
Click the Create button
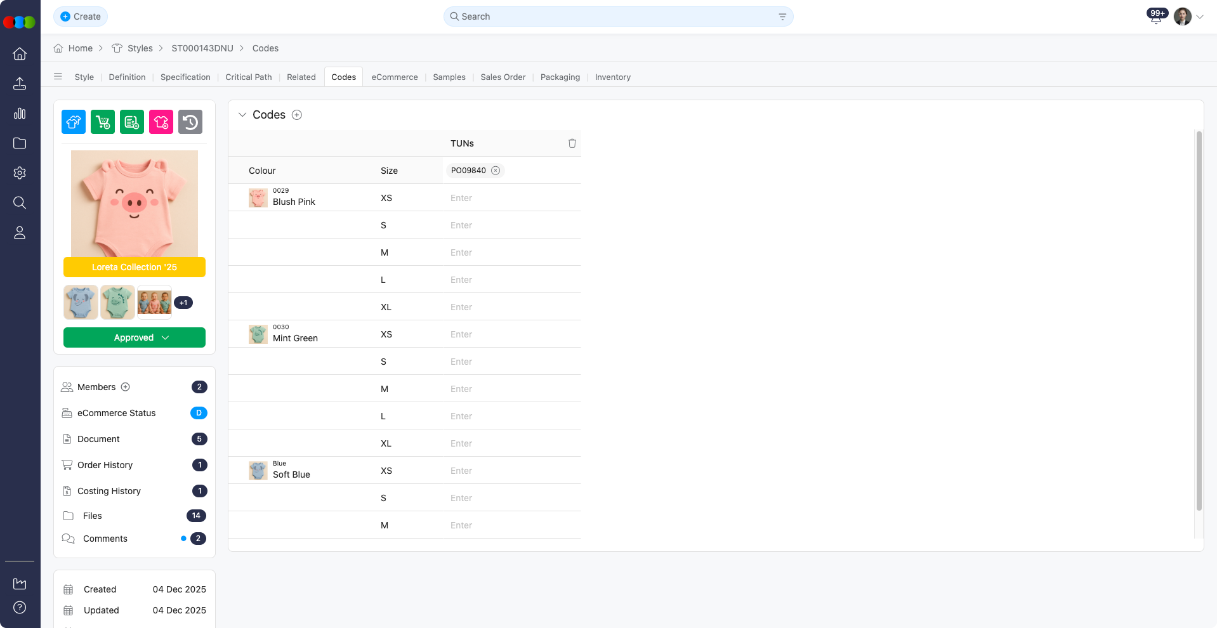tap(81, 16)
